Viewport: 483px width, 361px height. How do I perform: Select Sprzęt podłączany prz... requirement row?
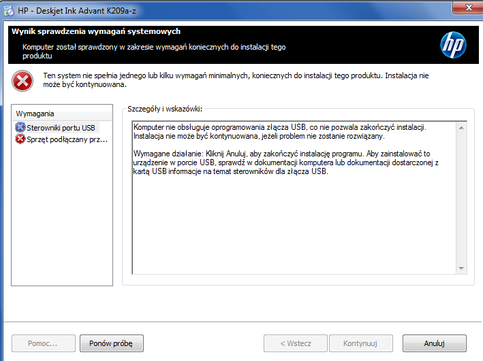(x=61, y=139)
